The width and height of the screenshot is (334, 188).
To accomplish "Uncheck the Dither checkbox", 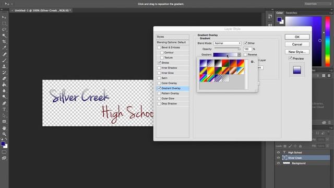I will coord(245,43).
